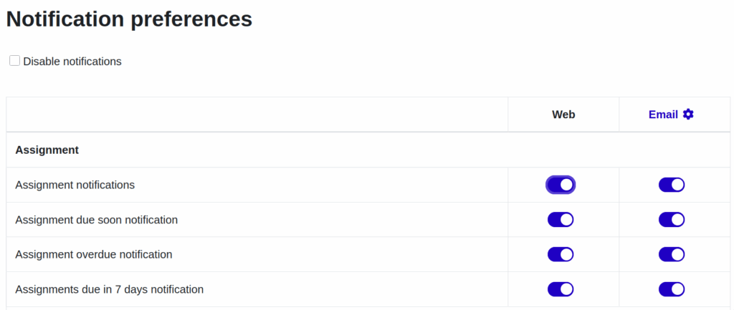Switch off Web for 7 days notification
Viewport: 734px width, 310px height.
[561, 289]
